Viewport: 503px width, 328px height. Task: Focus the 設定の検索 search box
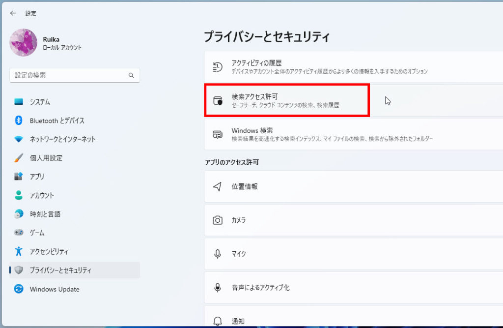click(x=69, y=75)
